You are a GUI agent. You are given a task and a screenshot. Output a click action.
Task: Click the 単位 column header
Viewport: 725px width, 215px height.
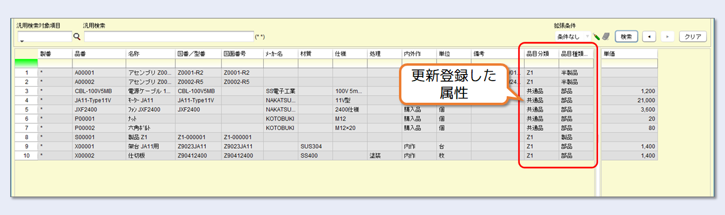coord(454,54)
